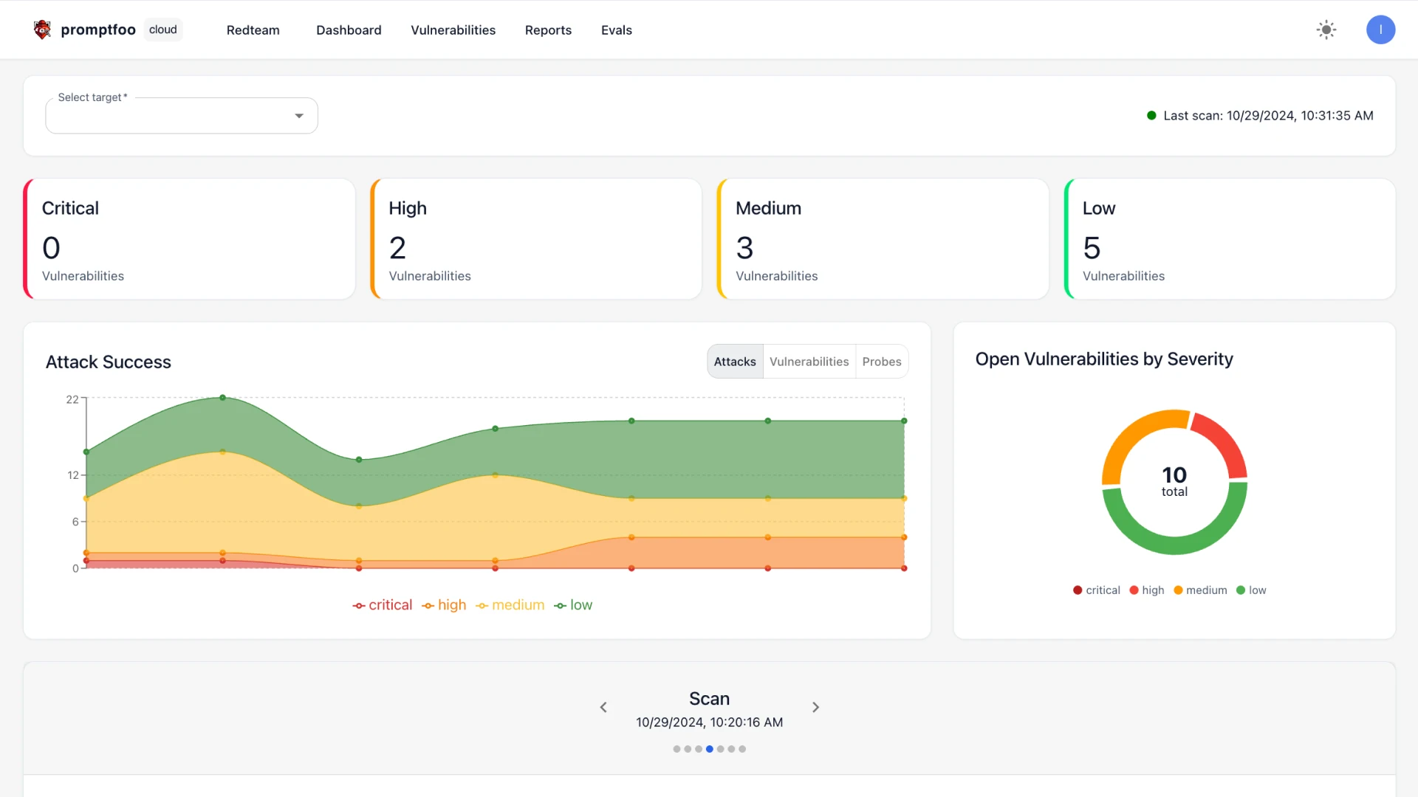Switch to the Reports page
1418x797 pixels.
548,30
